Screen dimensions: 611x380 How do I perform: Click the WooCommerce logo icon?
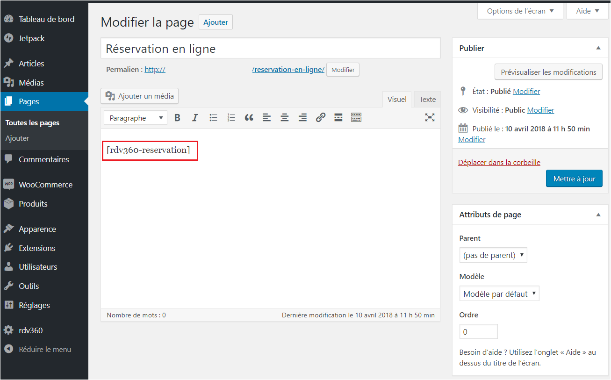[8, 185]
